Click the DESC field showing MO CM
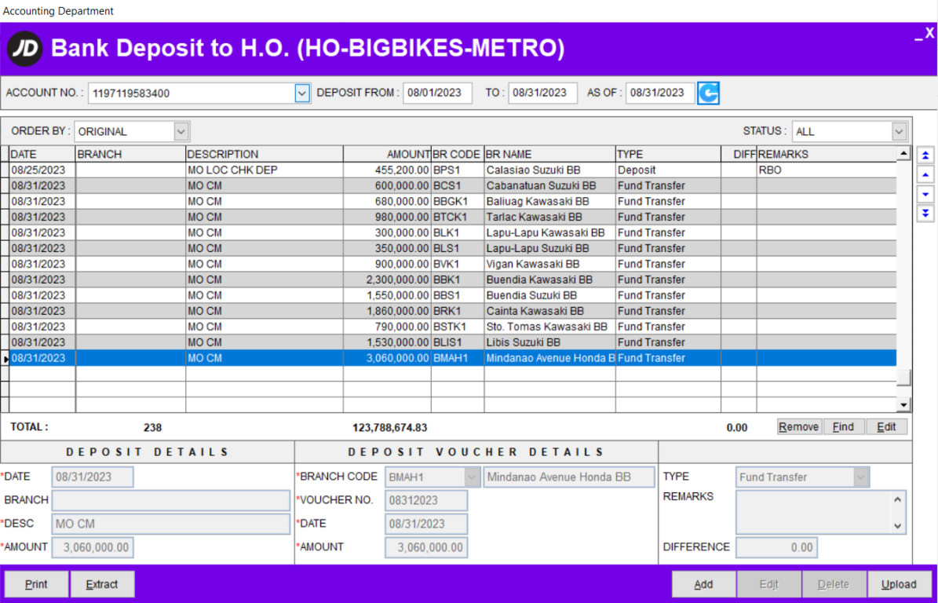 pyautogui.click(x=171, y=524)
